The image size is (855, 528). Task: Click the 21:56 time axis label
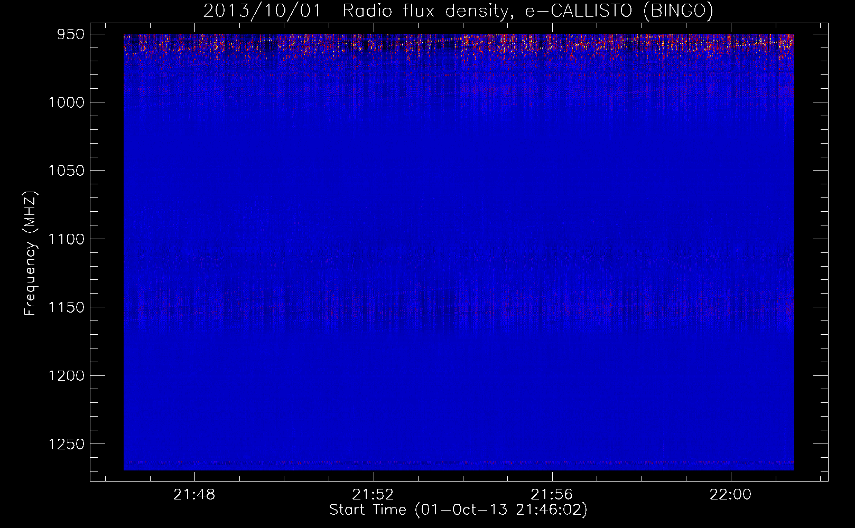click(x=552, y=495)
